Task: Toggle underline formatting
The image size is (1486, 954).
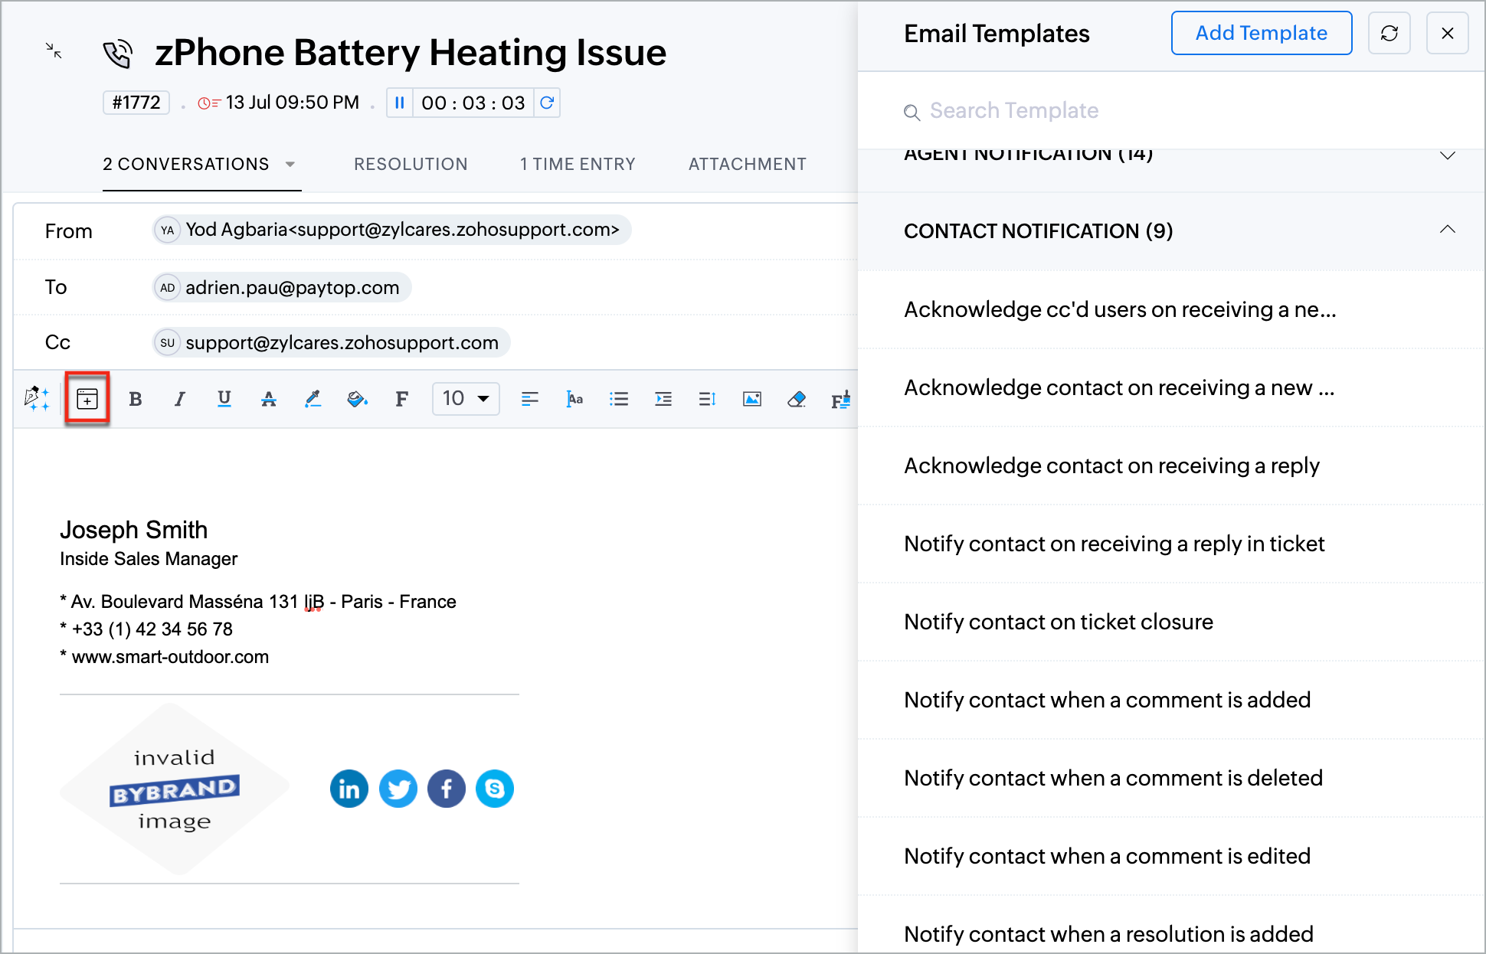Action: click(224, 399)
